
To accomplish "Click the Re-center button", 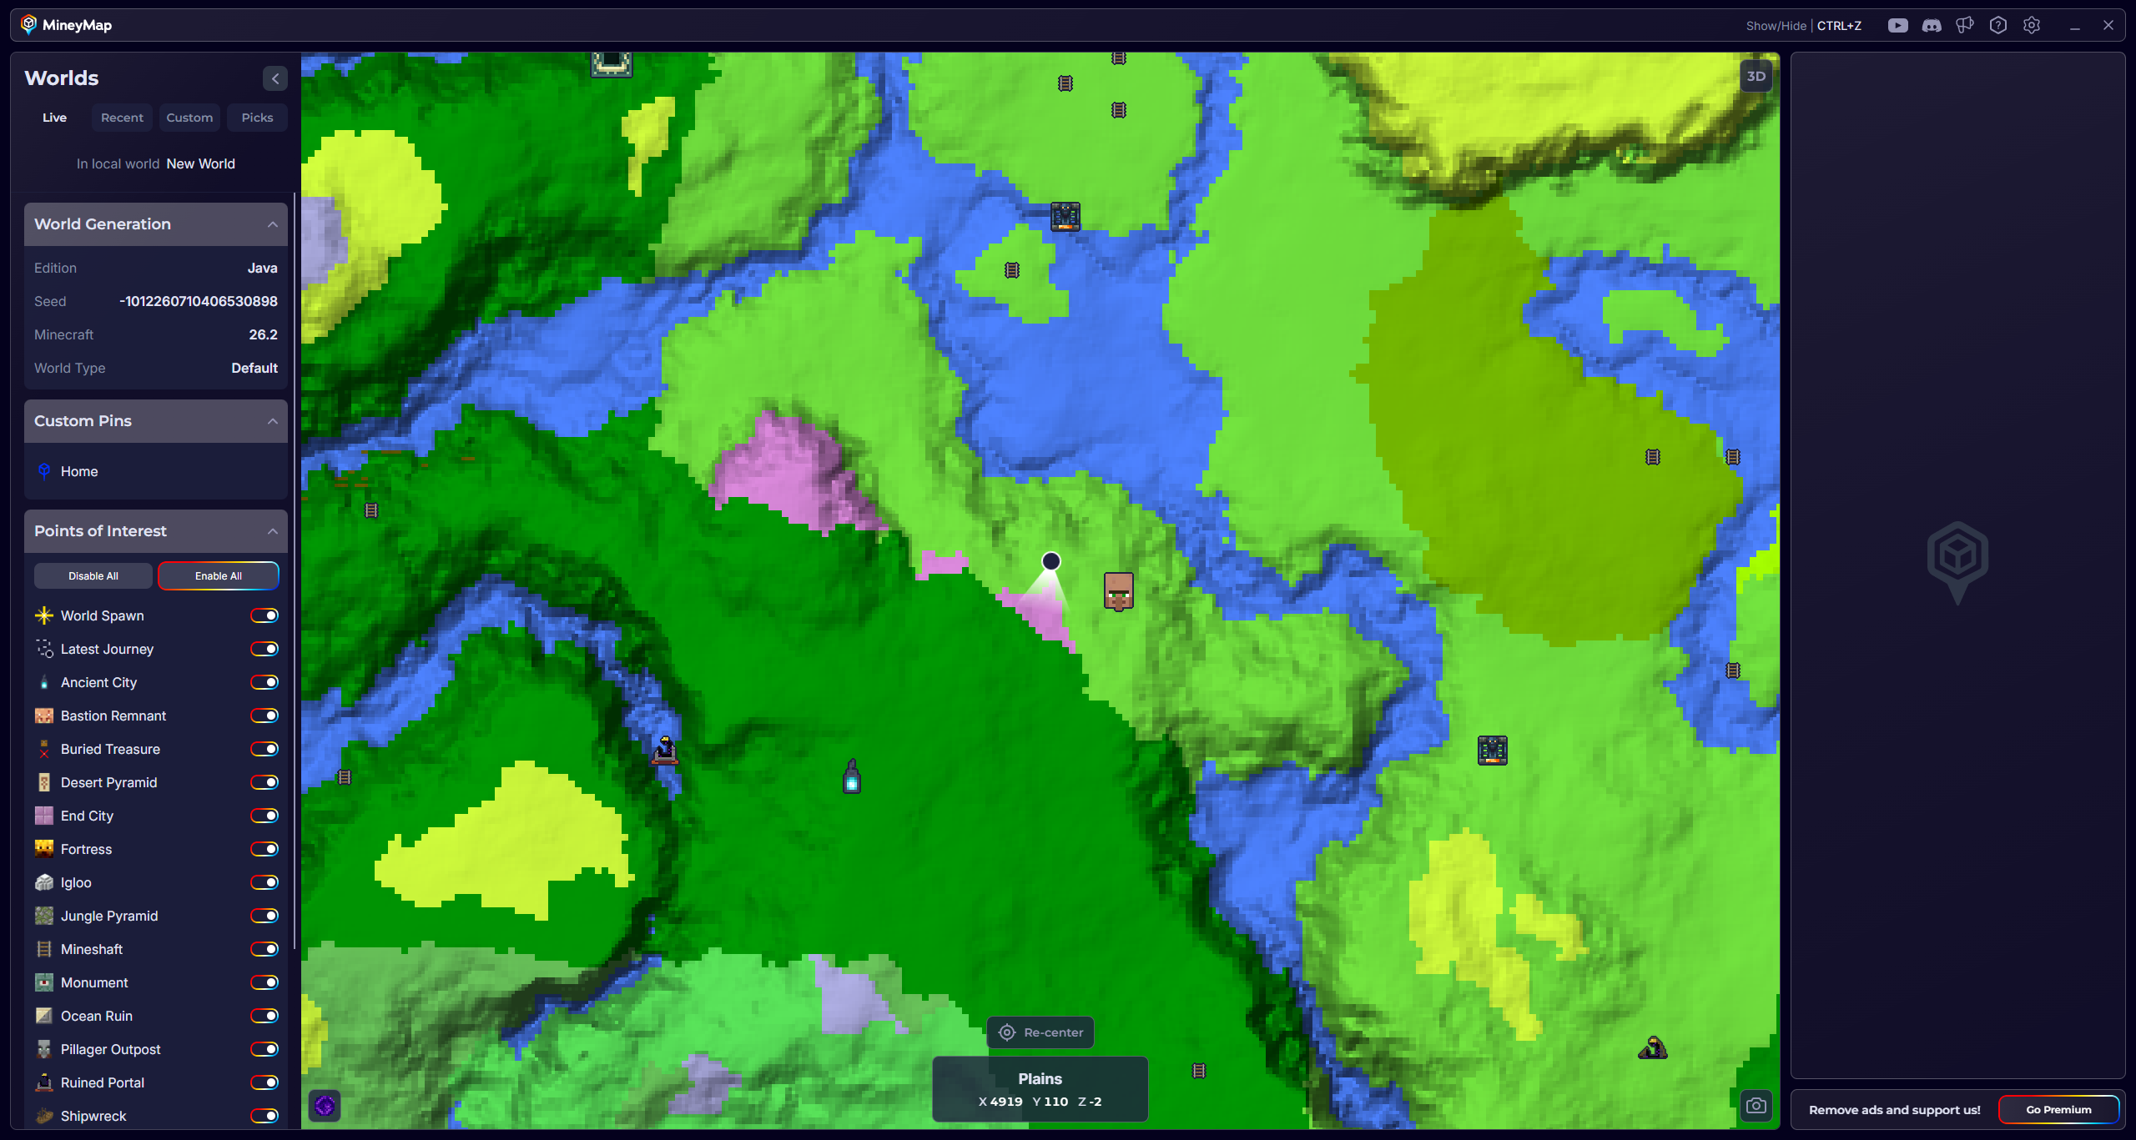I will [1040, 1032].
